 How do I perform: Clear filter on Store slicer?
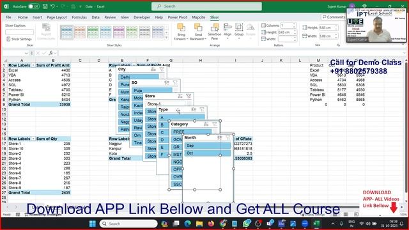tap(189, 96)
